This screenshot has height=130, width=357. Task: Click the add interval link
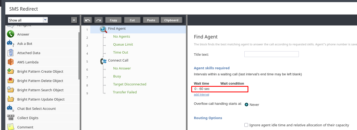[x=201, y=94]
